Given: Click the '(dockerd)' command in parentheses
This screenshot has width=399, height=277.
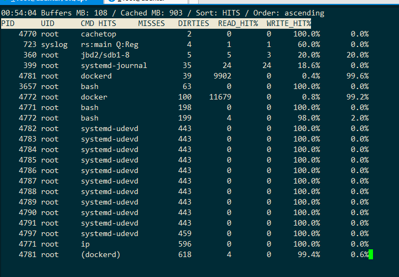Looking at the screenshot, I should [x=101, y=255].
